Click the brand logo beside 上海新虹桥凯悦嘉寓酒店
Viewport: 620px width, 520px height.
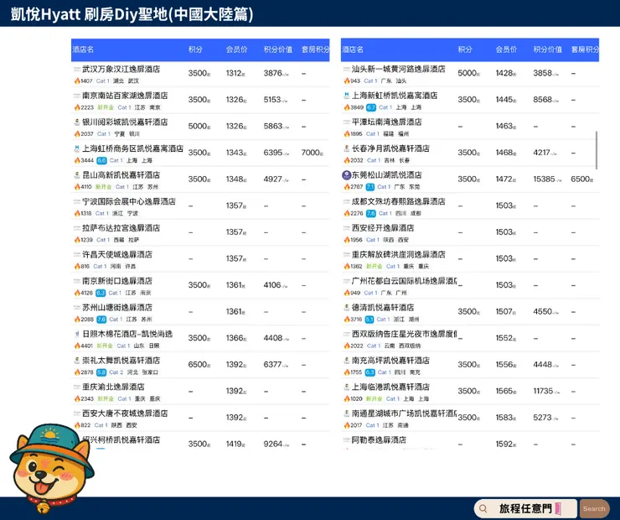(347, 96)
